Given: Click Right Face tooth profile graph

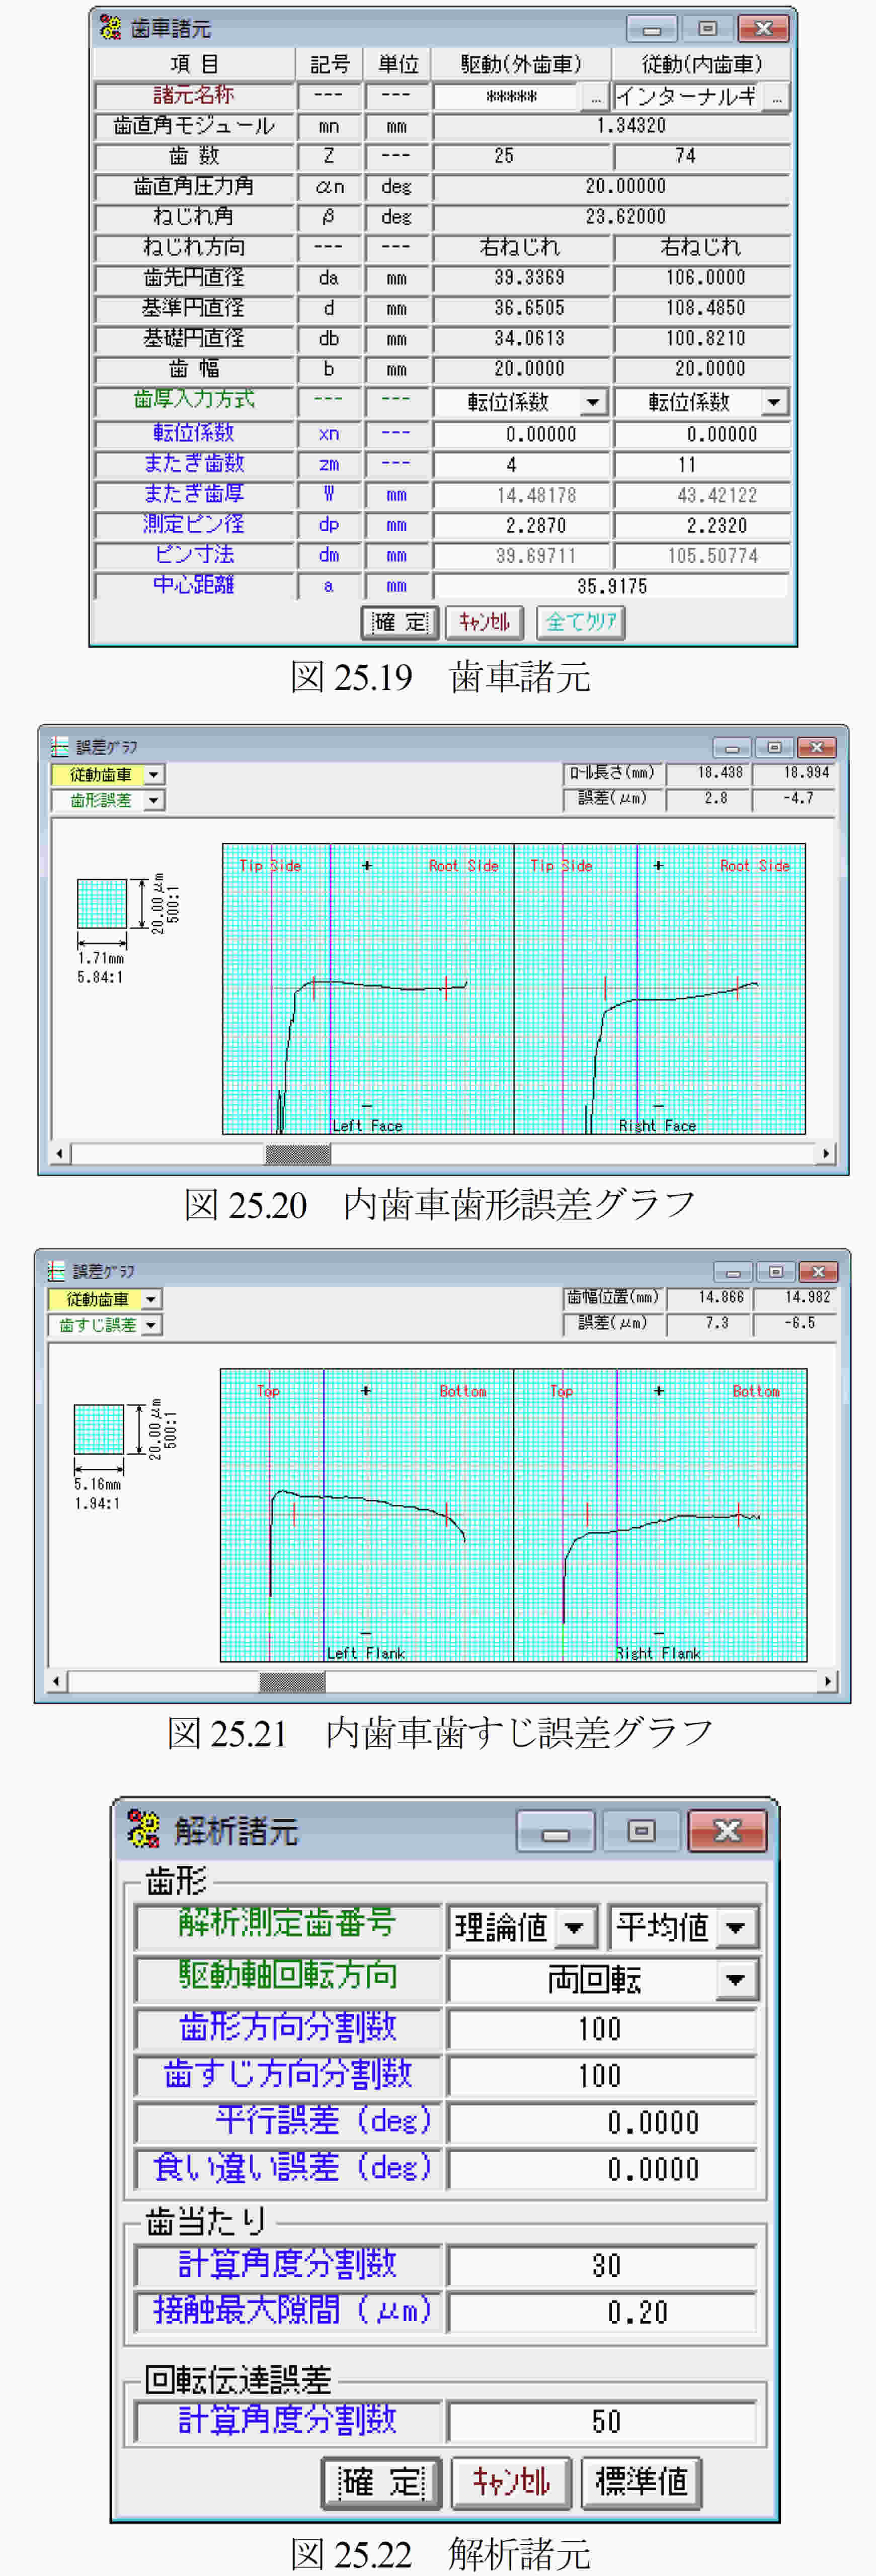Looking at the screenshot, I should tap(660, 989).
